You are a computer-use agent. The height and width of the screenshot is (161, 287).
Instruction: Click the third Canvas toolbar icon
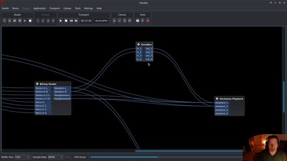pos(125,21)
